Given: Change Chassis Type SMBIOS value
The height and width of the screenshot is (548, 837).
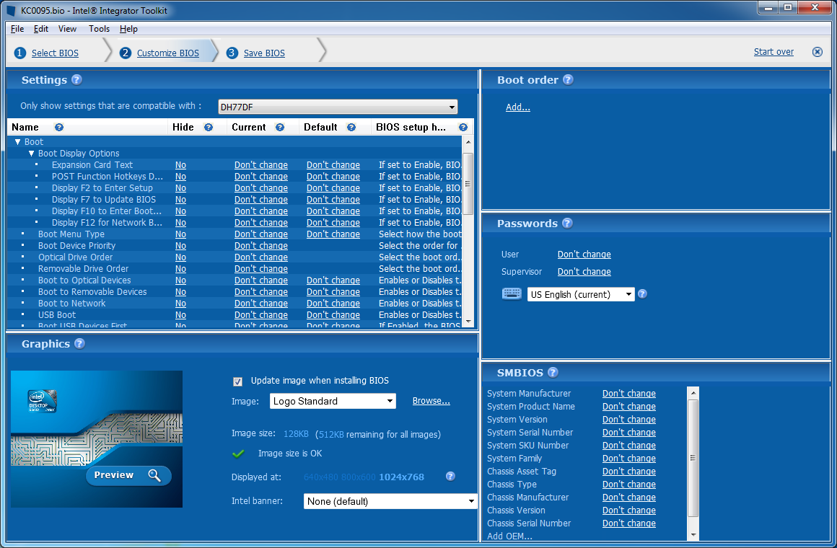Looking at the screenshot, I should click(628, 485).
